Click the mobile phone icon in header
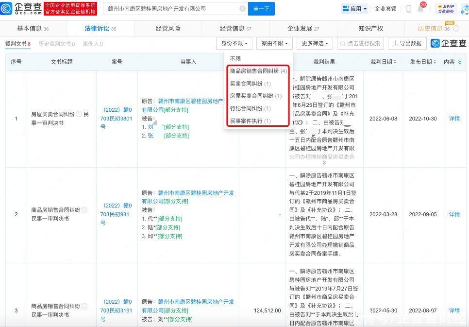 (x=409, y=9)
